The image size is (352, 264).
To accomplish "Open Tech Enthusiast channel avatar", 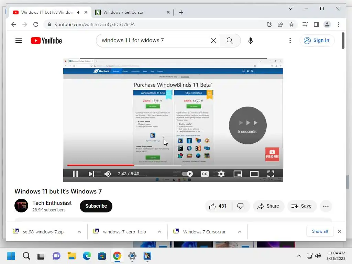I will [21, 206].
